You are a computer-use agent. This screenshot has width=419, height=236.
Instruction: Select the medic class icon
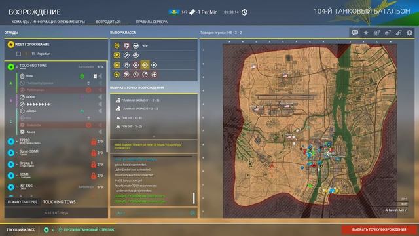tap(126, 45)
